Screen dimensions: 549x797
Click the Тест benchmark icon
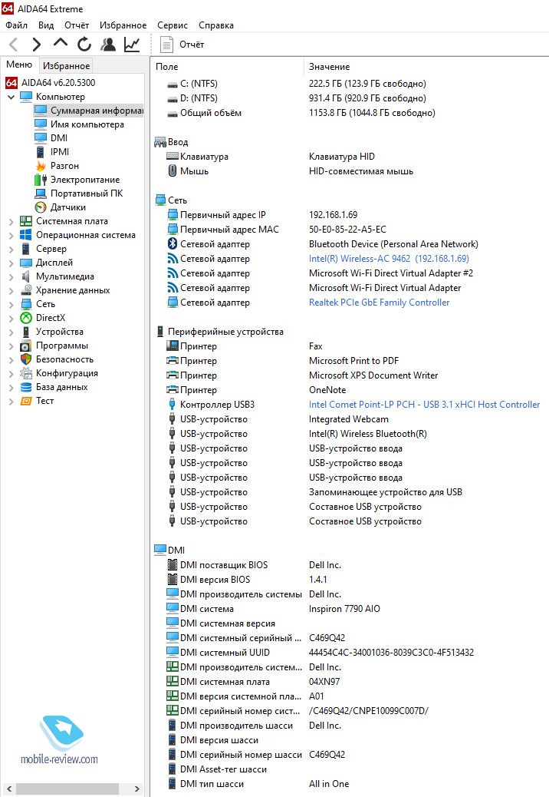(x=26, y=401)
